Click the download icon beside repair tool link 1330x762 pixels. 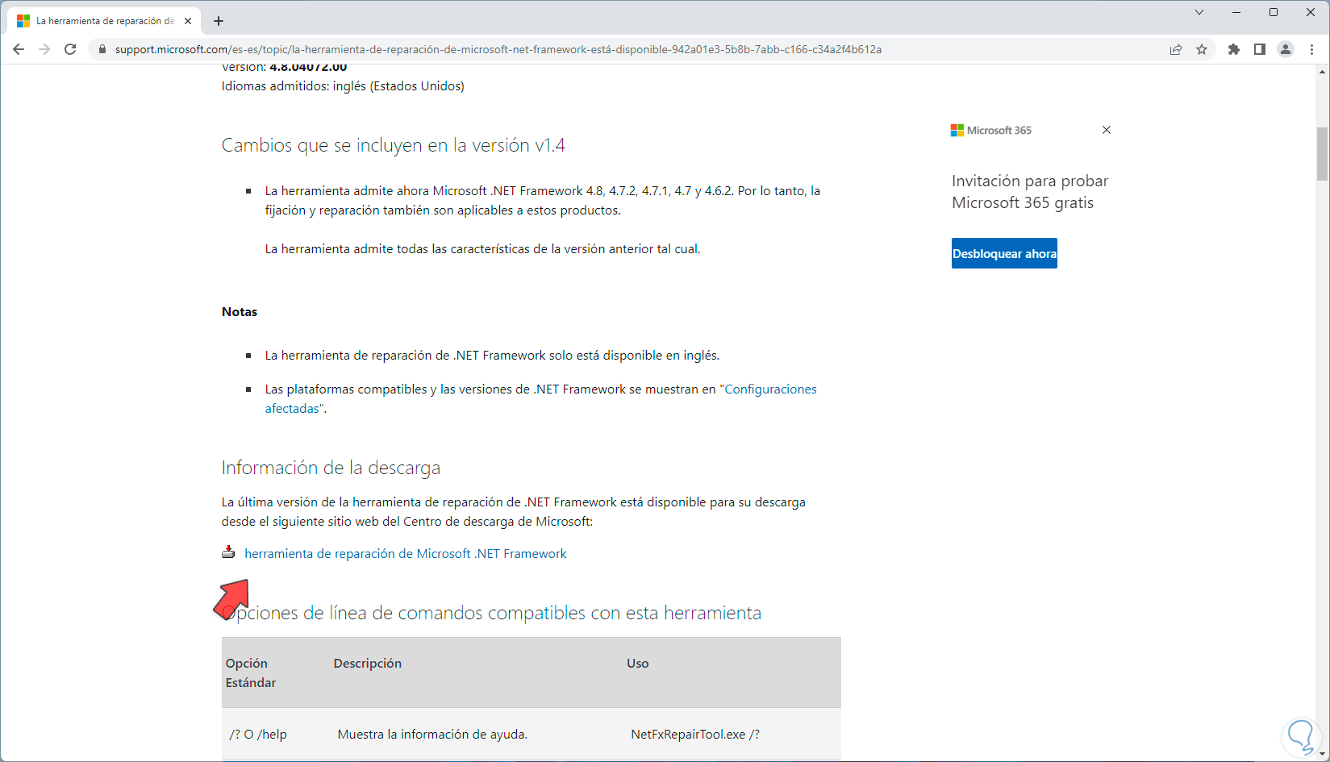click(x=228, y=552)
